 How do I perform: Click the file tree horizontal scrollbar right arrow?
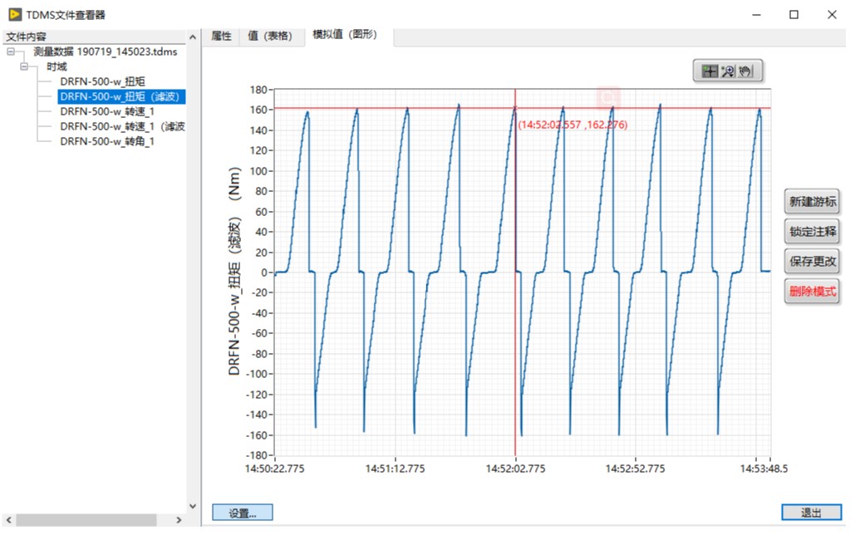tap(178, 520)
